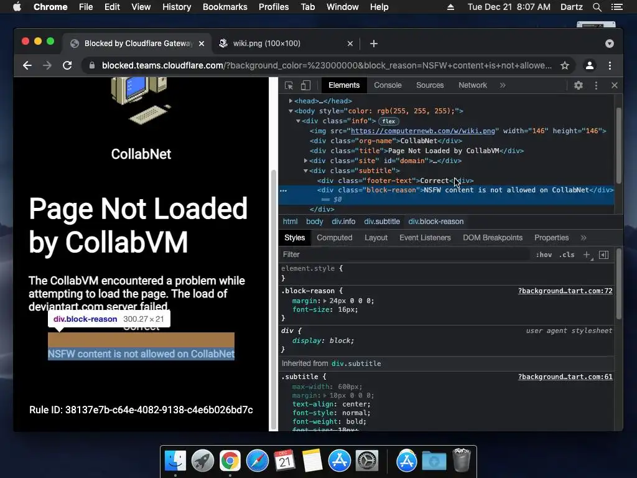
Task: Go back to the previous page
Action: [x=27, y=65]
